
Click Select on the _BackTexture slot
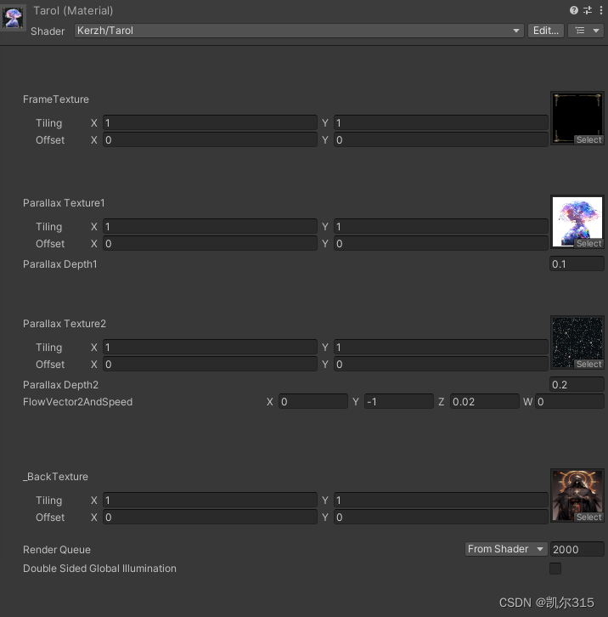pyautogui.click(x=588, y=517)
